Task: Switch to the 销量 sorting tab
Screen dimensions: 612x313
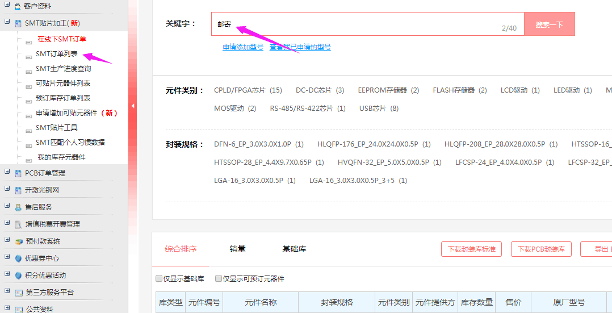Action: point(237,249)
